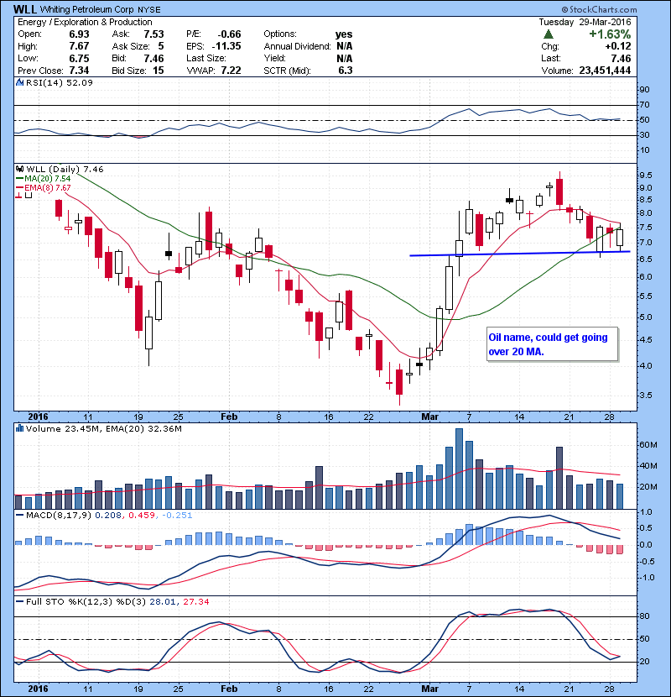Click the WLL ticker symbol in header
The height and width of the screenshot is (697, 671).
pyautogui.click(x=25, y=9)
